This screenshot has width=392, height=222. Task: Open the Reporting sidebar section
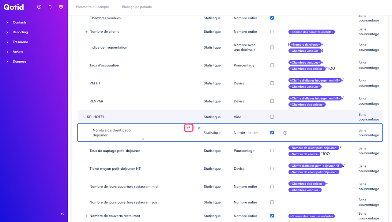pos(20,32)
